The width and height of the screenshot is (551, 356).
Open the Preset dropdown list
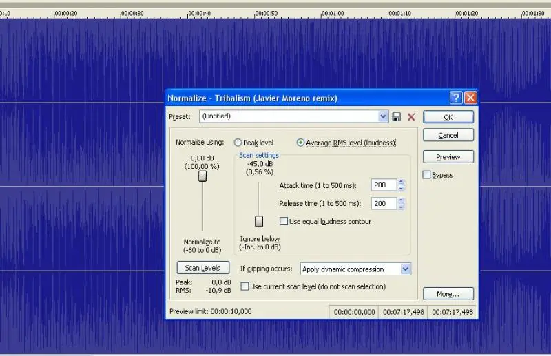point(384,117)
